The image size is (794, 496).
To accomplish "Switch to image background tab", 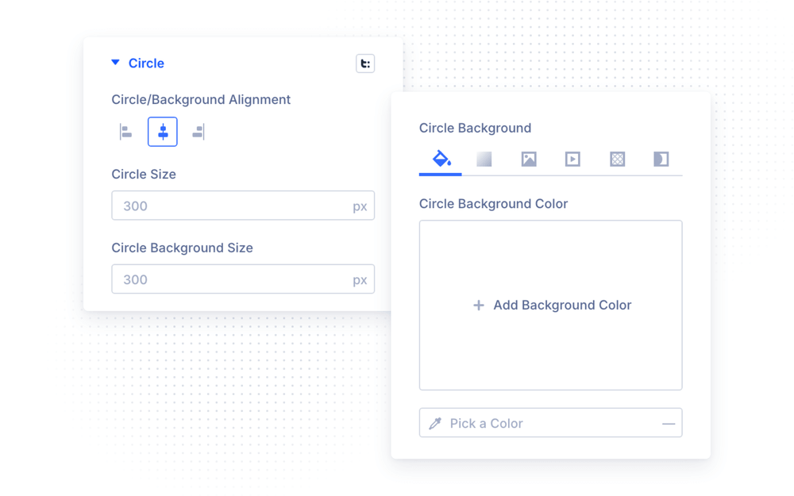I will 529,160.
